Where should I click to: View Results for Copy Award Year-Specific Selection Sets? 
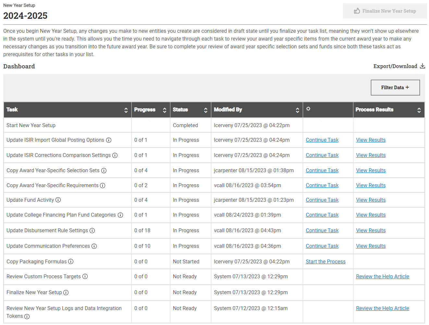click(371, 171)
